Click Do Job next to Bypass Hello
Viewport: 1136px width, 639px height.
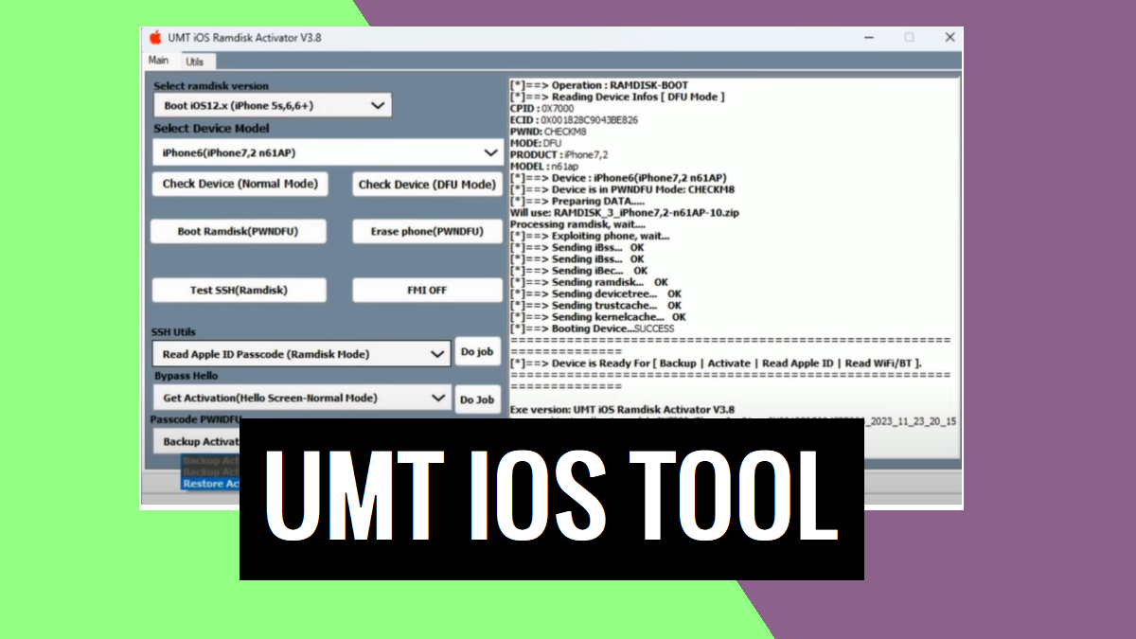coord(478,399)
